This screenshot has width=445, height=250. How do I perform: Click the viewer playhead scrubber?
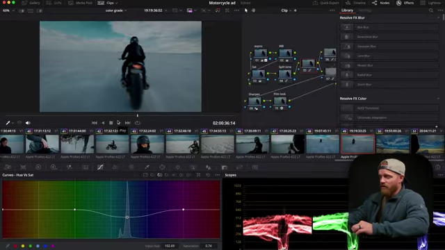pos(138,116)
